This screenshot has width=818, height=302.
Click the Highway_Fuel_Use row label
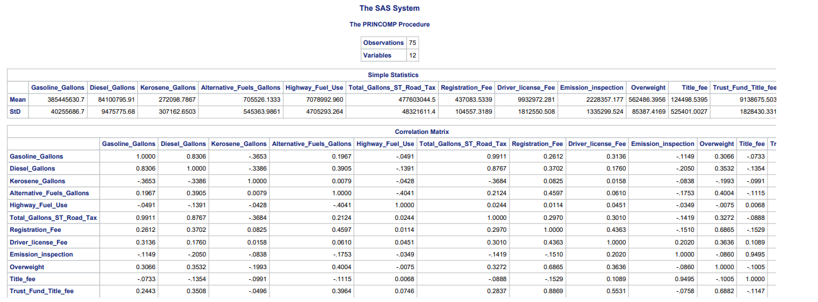[x=39, y=205]
